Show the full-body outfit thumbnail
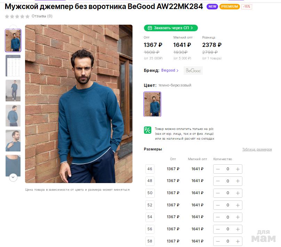281x247 pixels. [x=13, y=91]
